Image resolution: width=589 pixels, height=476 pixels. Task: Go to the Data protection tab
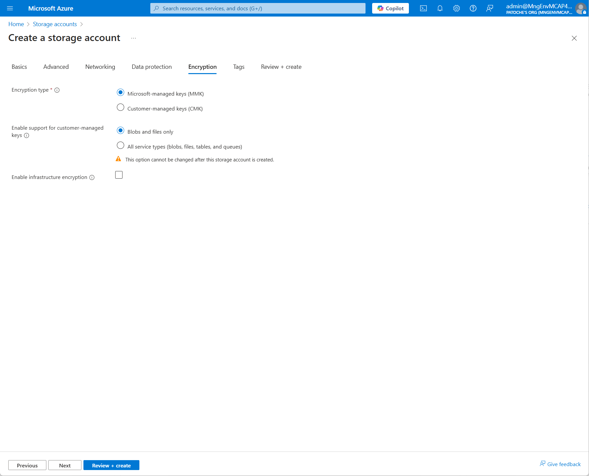[152, 67]
